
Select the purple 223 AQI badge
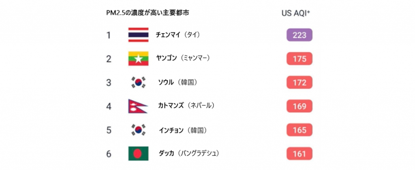coord(299,35)
